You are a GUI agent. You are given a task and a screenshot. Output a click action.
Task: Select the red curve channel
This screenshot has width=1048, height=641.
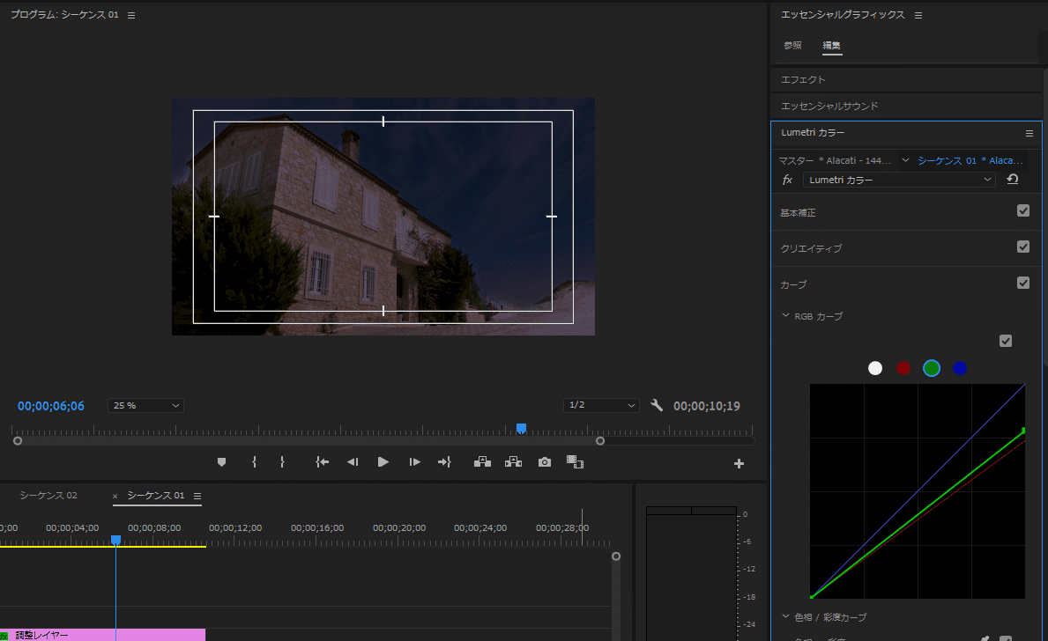pos(903,368)
